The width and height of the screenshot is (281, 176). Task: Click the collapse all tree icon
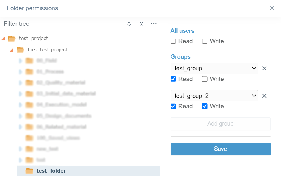click(x=141, y=24)
